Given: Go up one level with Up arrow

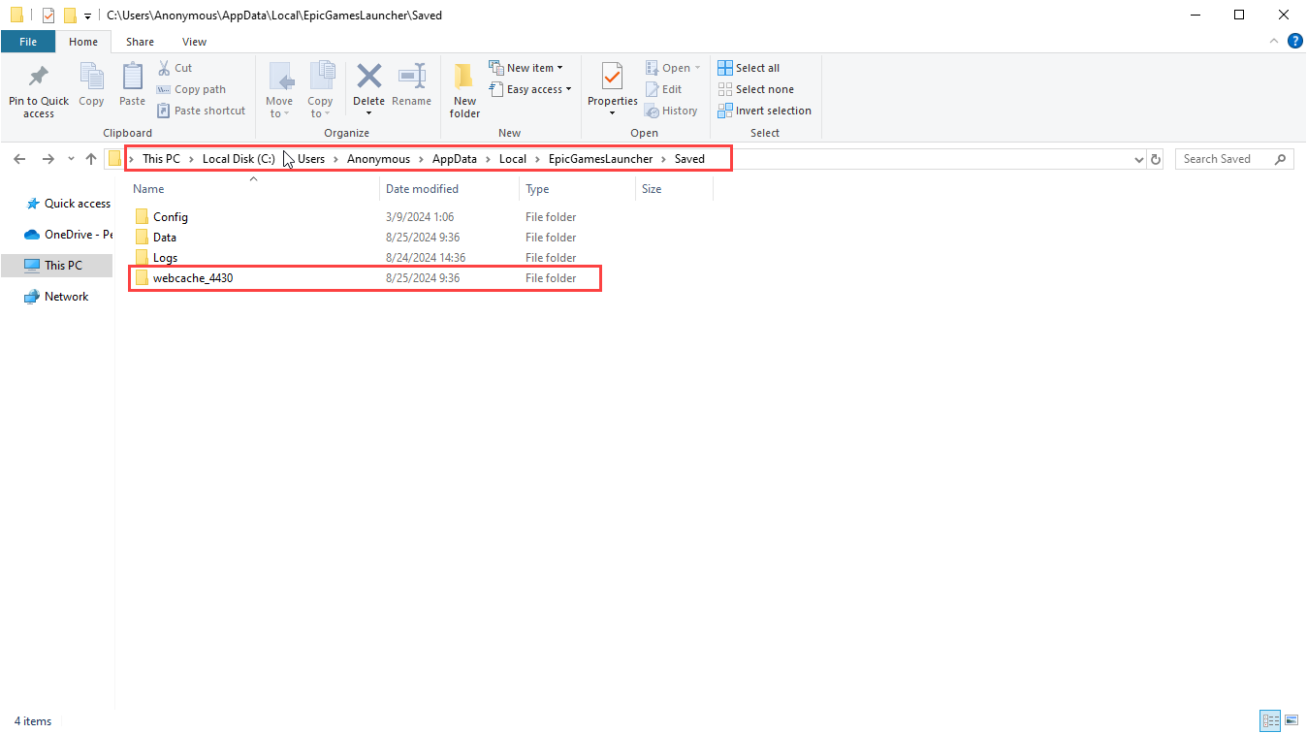Looking at the screenshot, I should [x=91, y=159].
